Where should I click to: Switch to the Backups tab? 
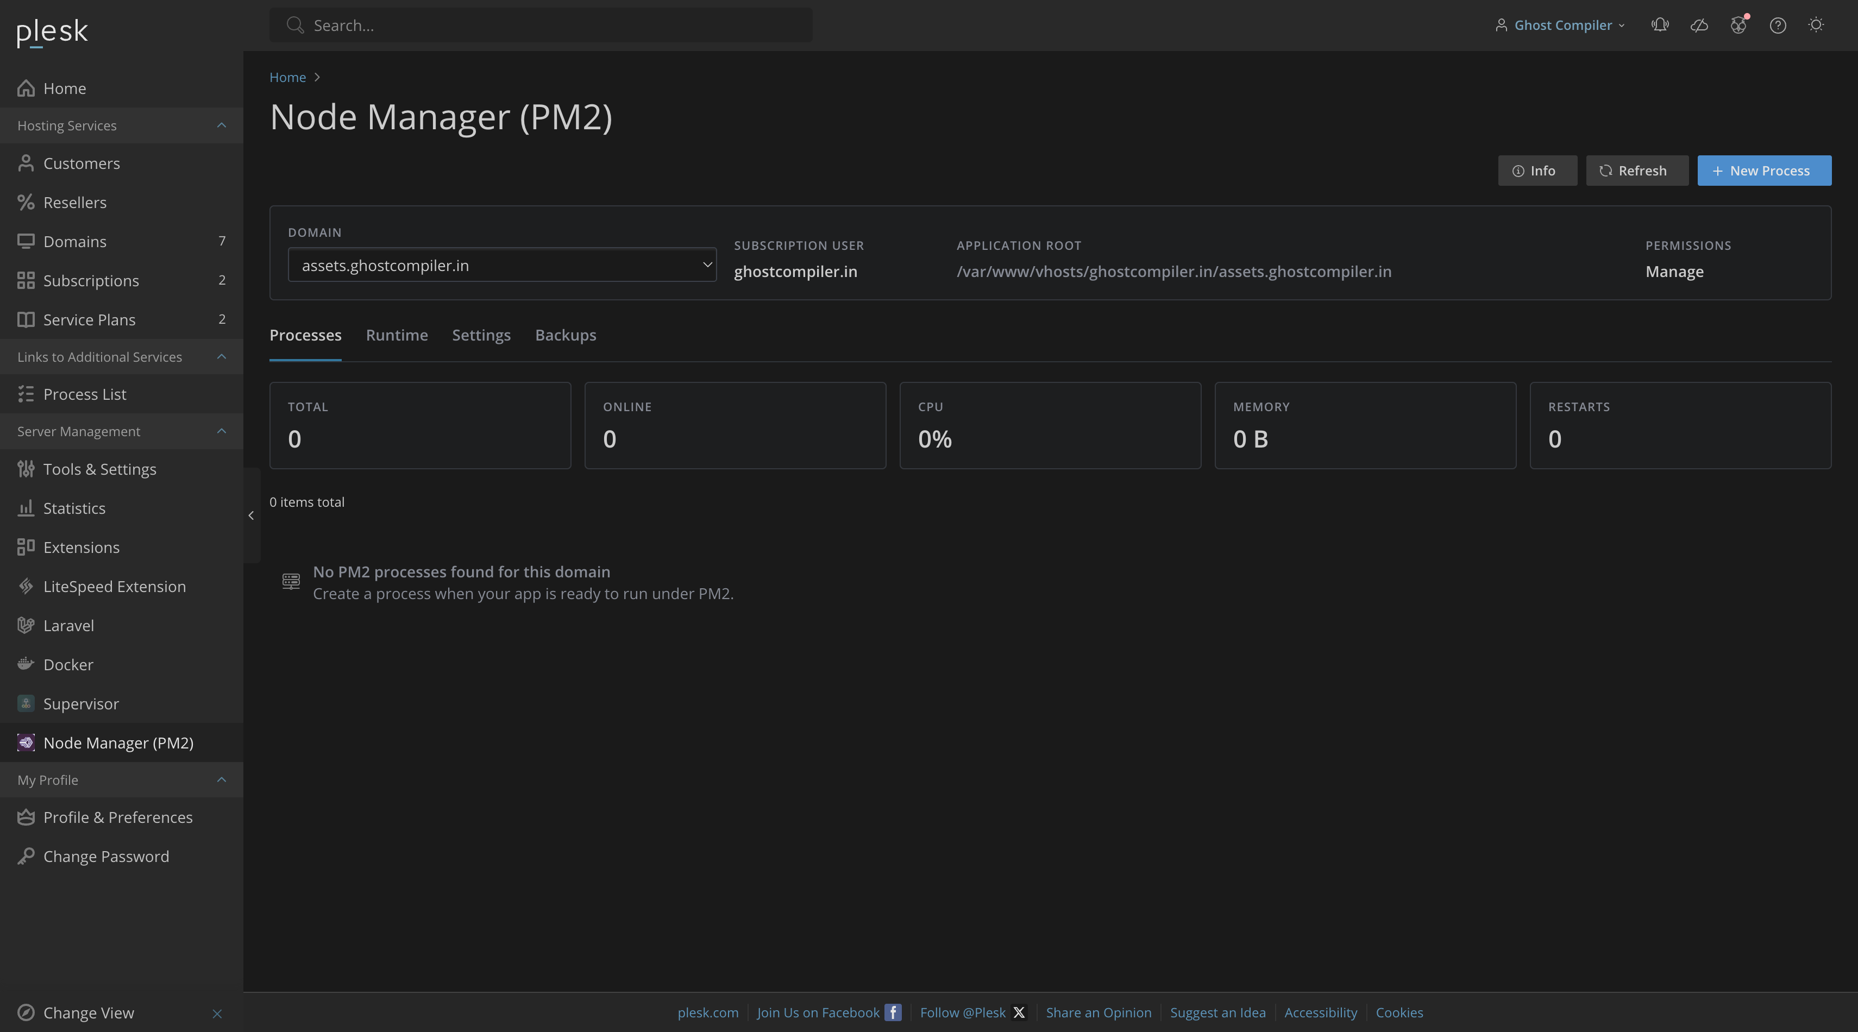(566, 335)
